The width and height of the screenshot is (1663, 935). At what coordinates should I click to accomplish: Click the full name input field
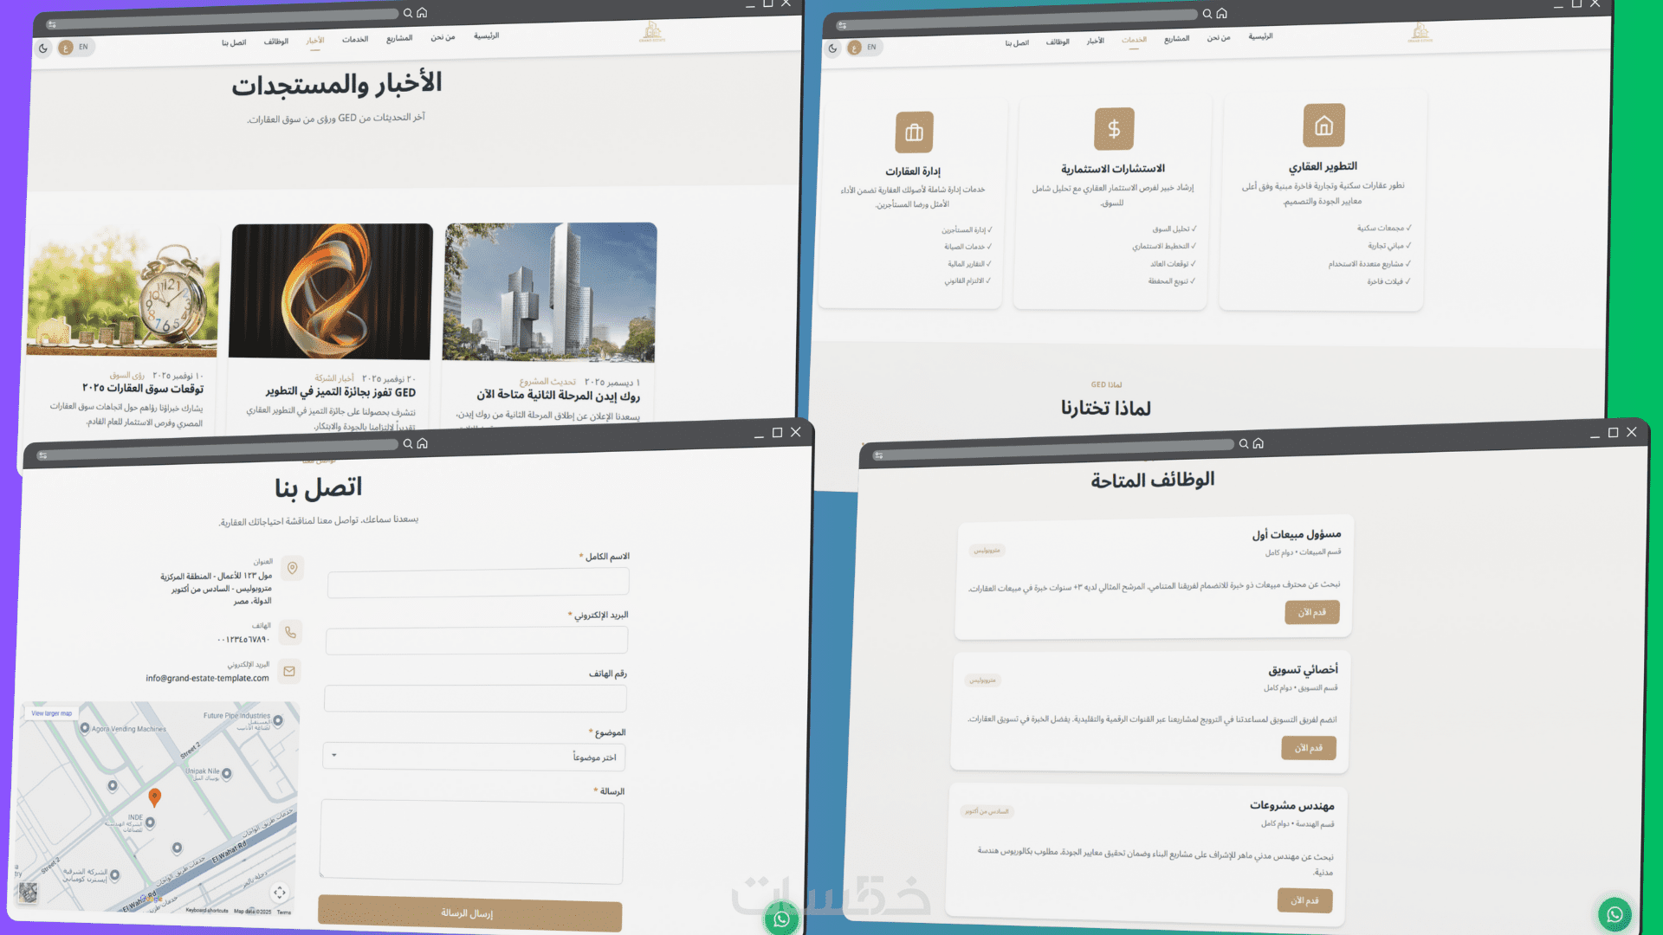(x=478, y=583)
